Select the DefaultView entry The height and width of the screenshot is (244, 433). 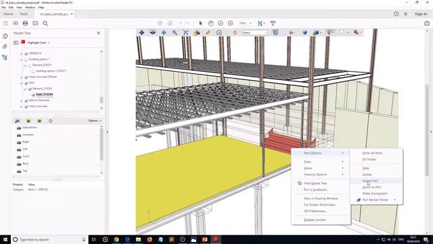tap(30, 127)
